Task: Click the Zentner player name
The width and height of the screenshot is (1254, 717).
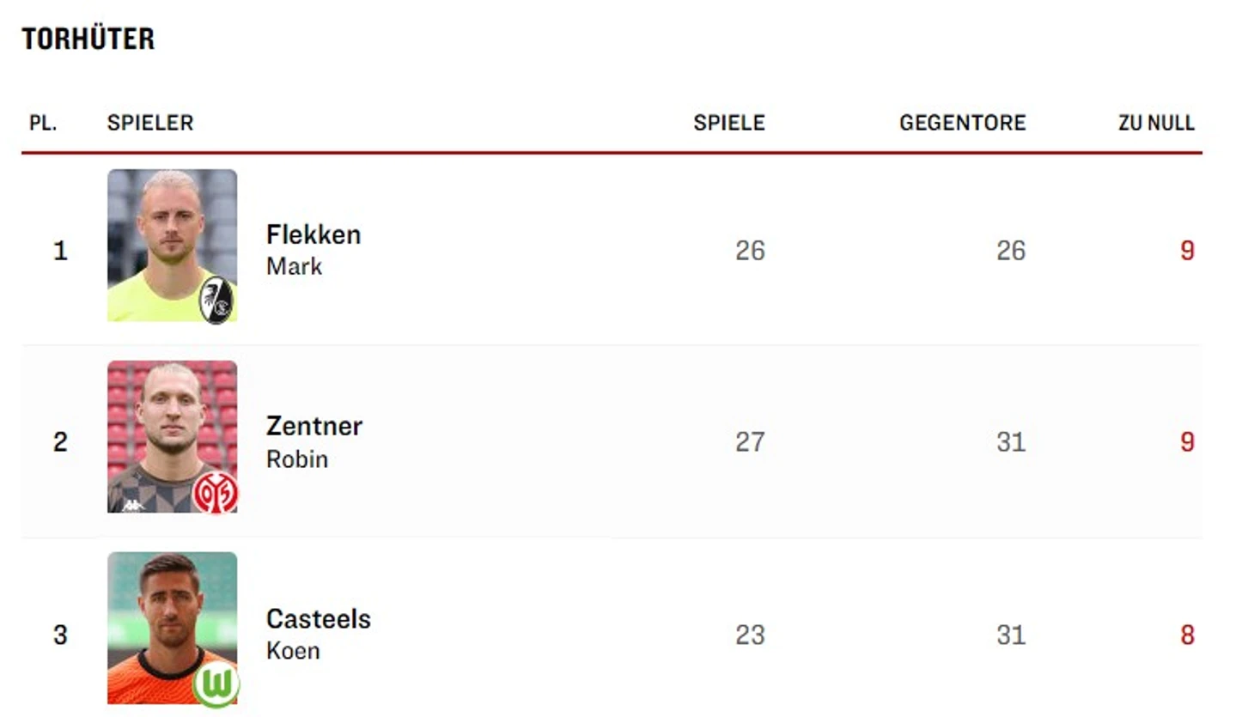Action: point(314,426)
